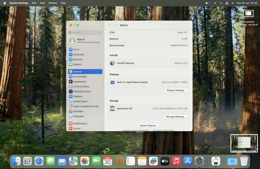Open the Help menu

[63, 3]
